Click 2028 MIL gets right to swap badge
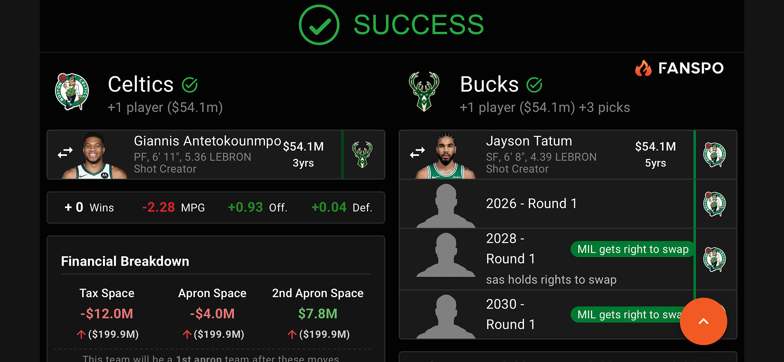Screen dimensions: 784x362 coord(633,249)
